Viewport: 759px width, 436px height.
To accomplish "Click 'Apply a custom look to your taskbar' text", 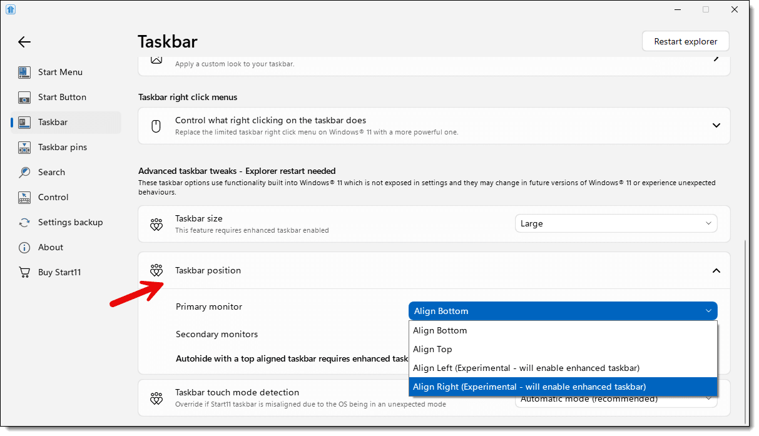I will point(235,64).
